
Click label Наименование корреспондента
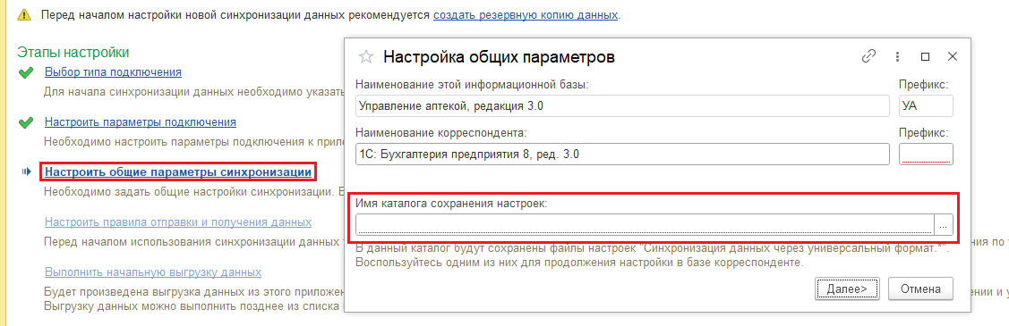(x=440, y=133)
